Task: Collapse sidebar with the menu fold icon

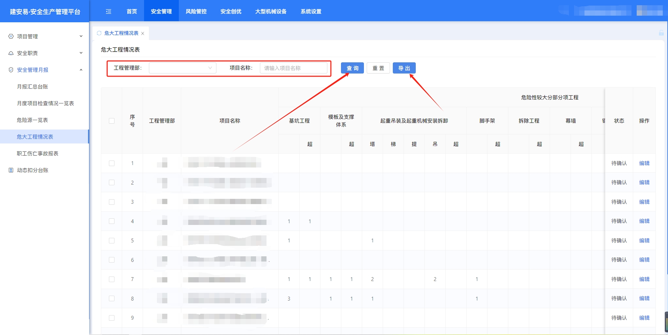Action: coord(109,11)
